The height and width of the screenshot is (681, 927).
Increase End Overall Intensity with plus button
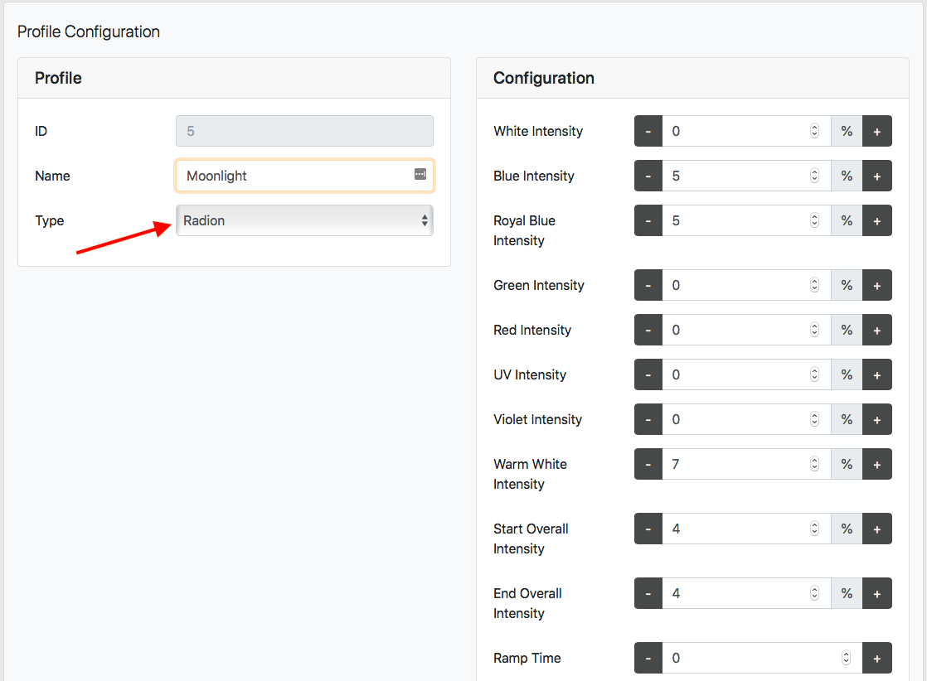(876, 593)
